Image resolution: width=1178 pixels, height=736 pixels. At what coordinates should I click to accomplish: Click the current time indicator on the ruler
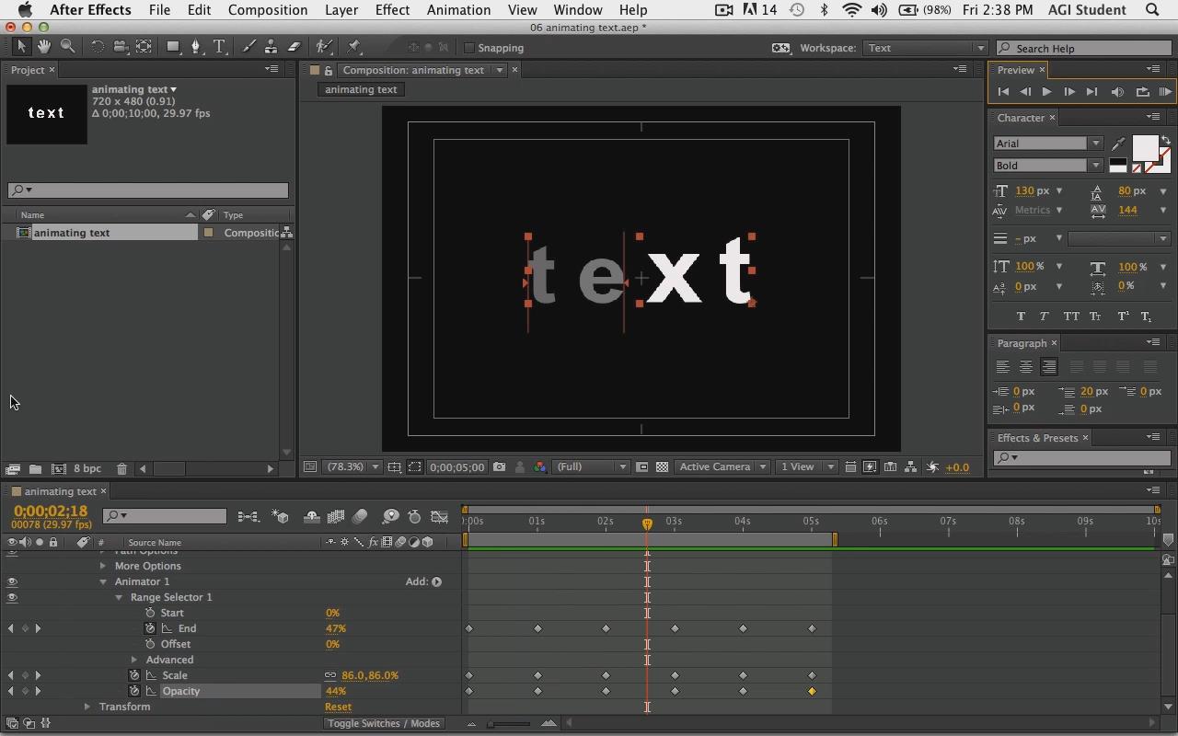tap(647, 523)
